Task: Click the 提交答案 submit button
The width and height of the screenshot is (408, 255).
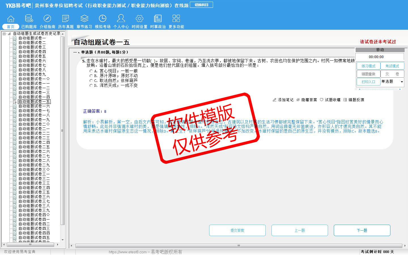Action: point(237,230)
